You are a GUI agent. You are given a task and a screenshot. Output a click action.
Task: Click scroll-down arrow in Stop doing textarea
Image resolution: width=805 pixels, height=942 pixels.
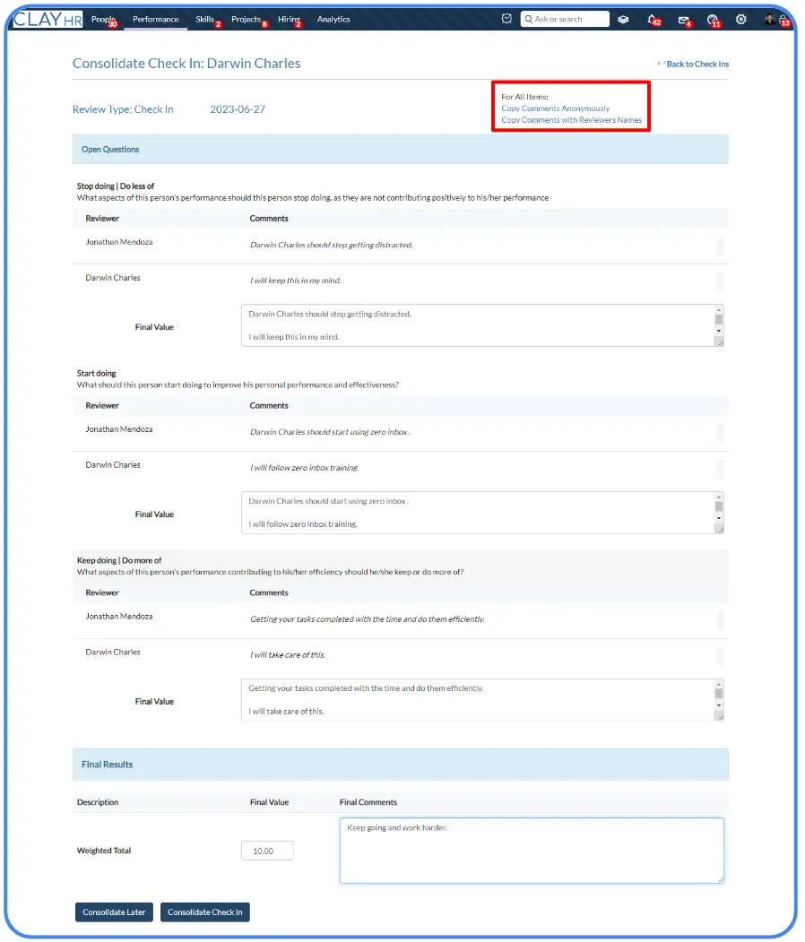tap(718, 331)
